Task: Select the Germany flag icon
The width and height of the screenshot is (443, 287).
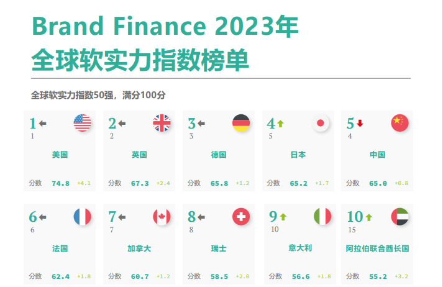Action: pos(241,123)
